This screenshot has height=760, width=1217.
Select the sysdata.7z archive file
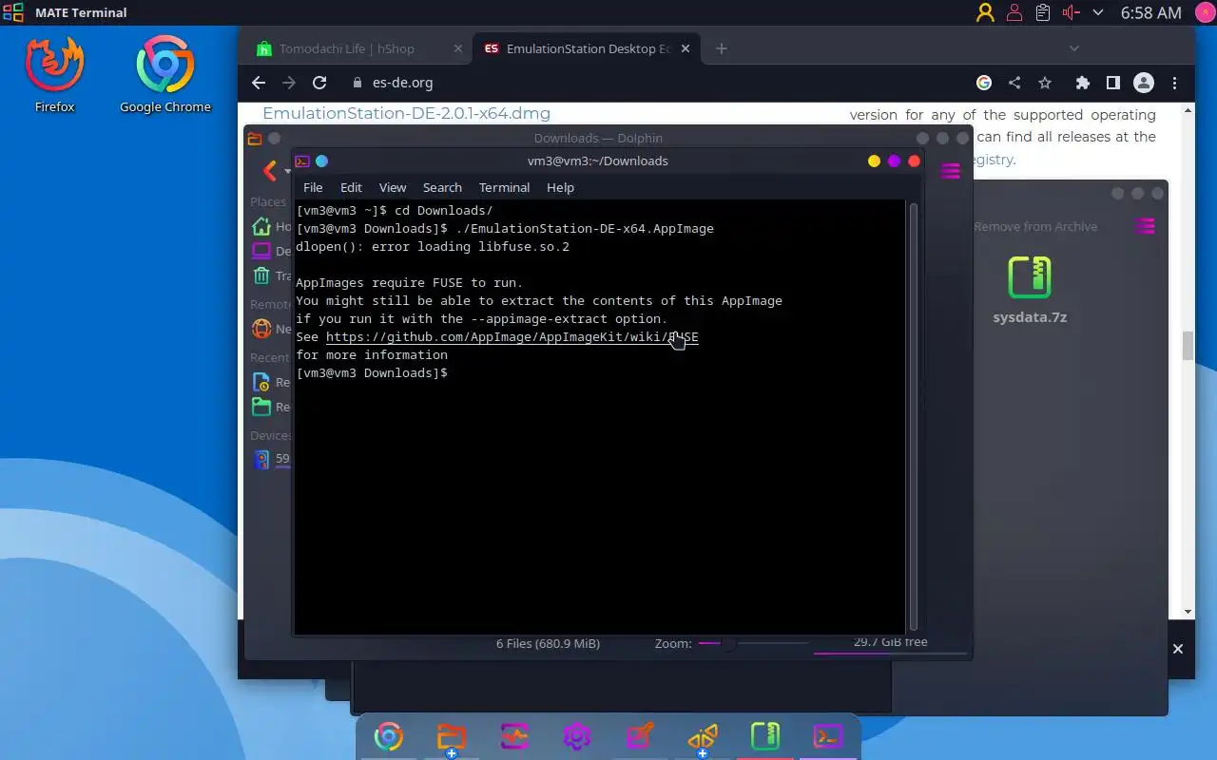click(x=1030, y=291)
